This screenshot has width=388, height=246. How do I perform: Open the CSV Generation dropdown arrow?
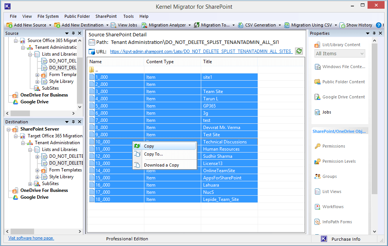280,25
